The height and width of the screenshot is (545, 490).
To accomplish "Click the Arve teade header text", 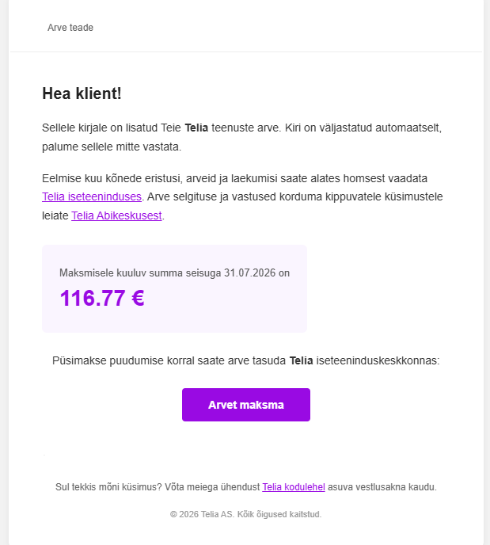I will tap(70, 28).
